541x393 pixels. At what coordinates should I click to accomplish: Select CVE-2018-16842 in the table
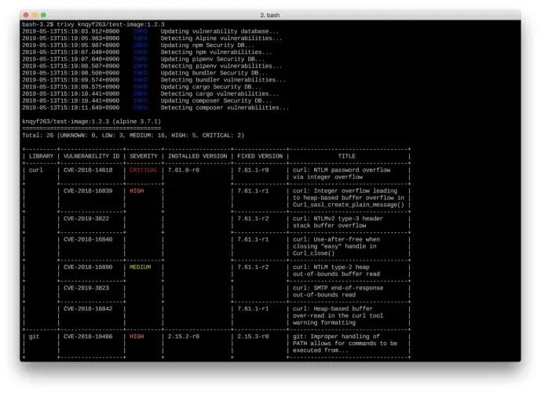click(88, 308)
